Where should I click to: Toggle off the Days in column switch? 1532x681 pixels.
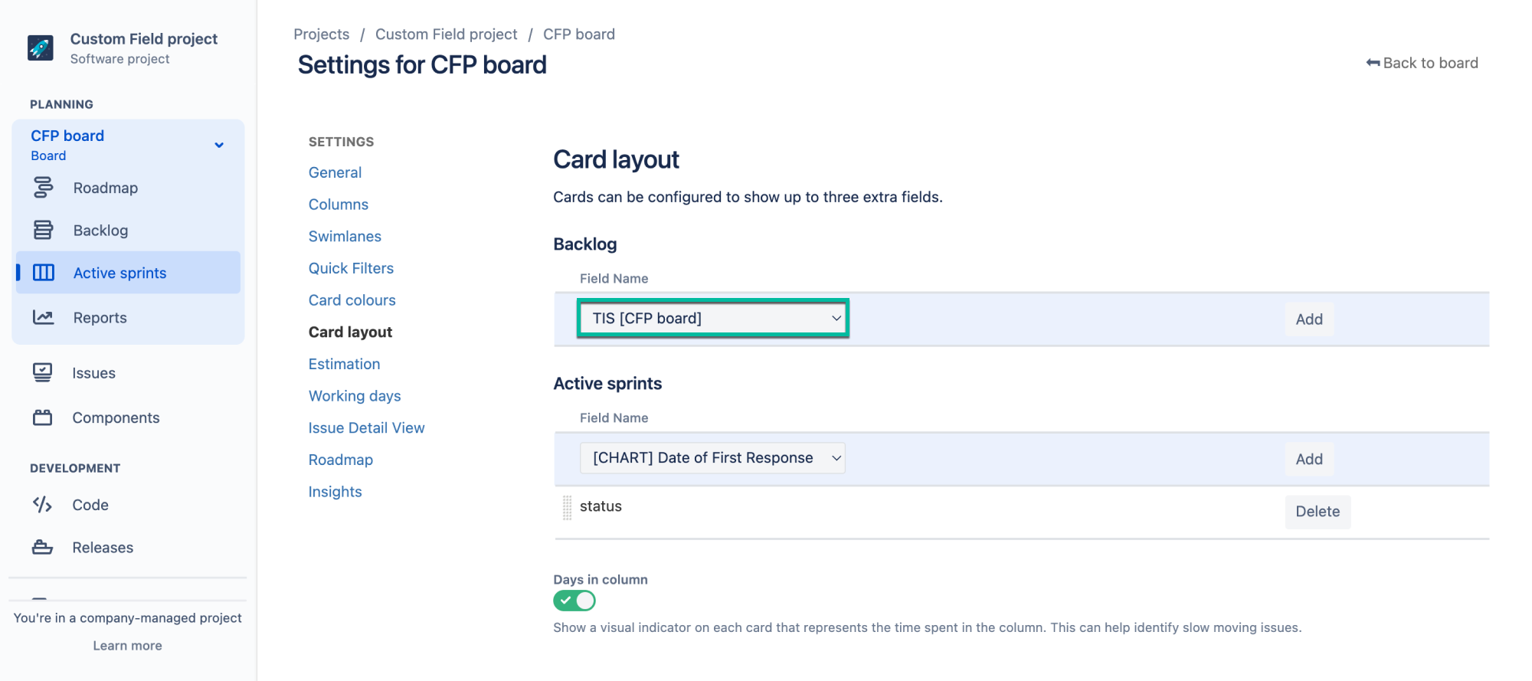point(574,601)
